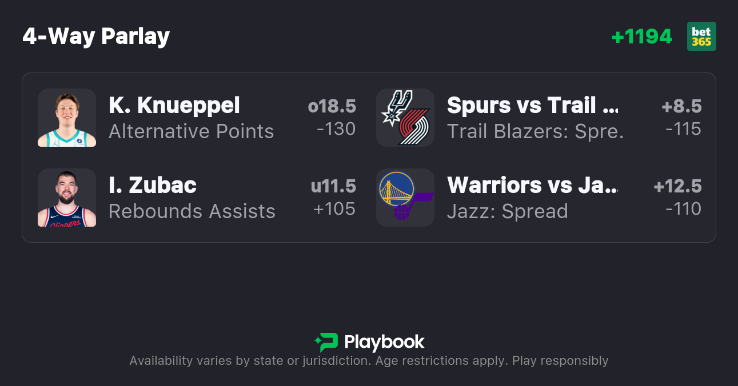Click K. Knueppel's player headshot
This screenshot has height=386, width=738.
click(67, 118)
